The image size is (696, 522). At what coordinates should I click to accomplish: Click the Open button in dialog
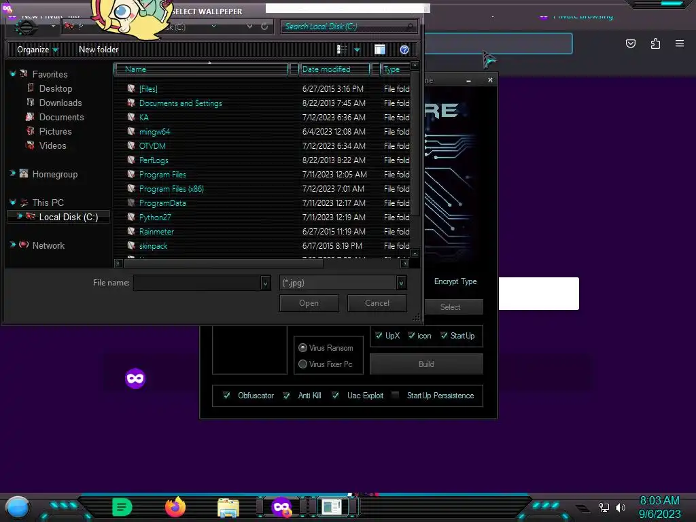(x=309, y=303)
